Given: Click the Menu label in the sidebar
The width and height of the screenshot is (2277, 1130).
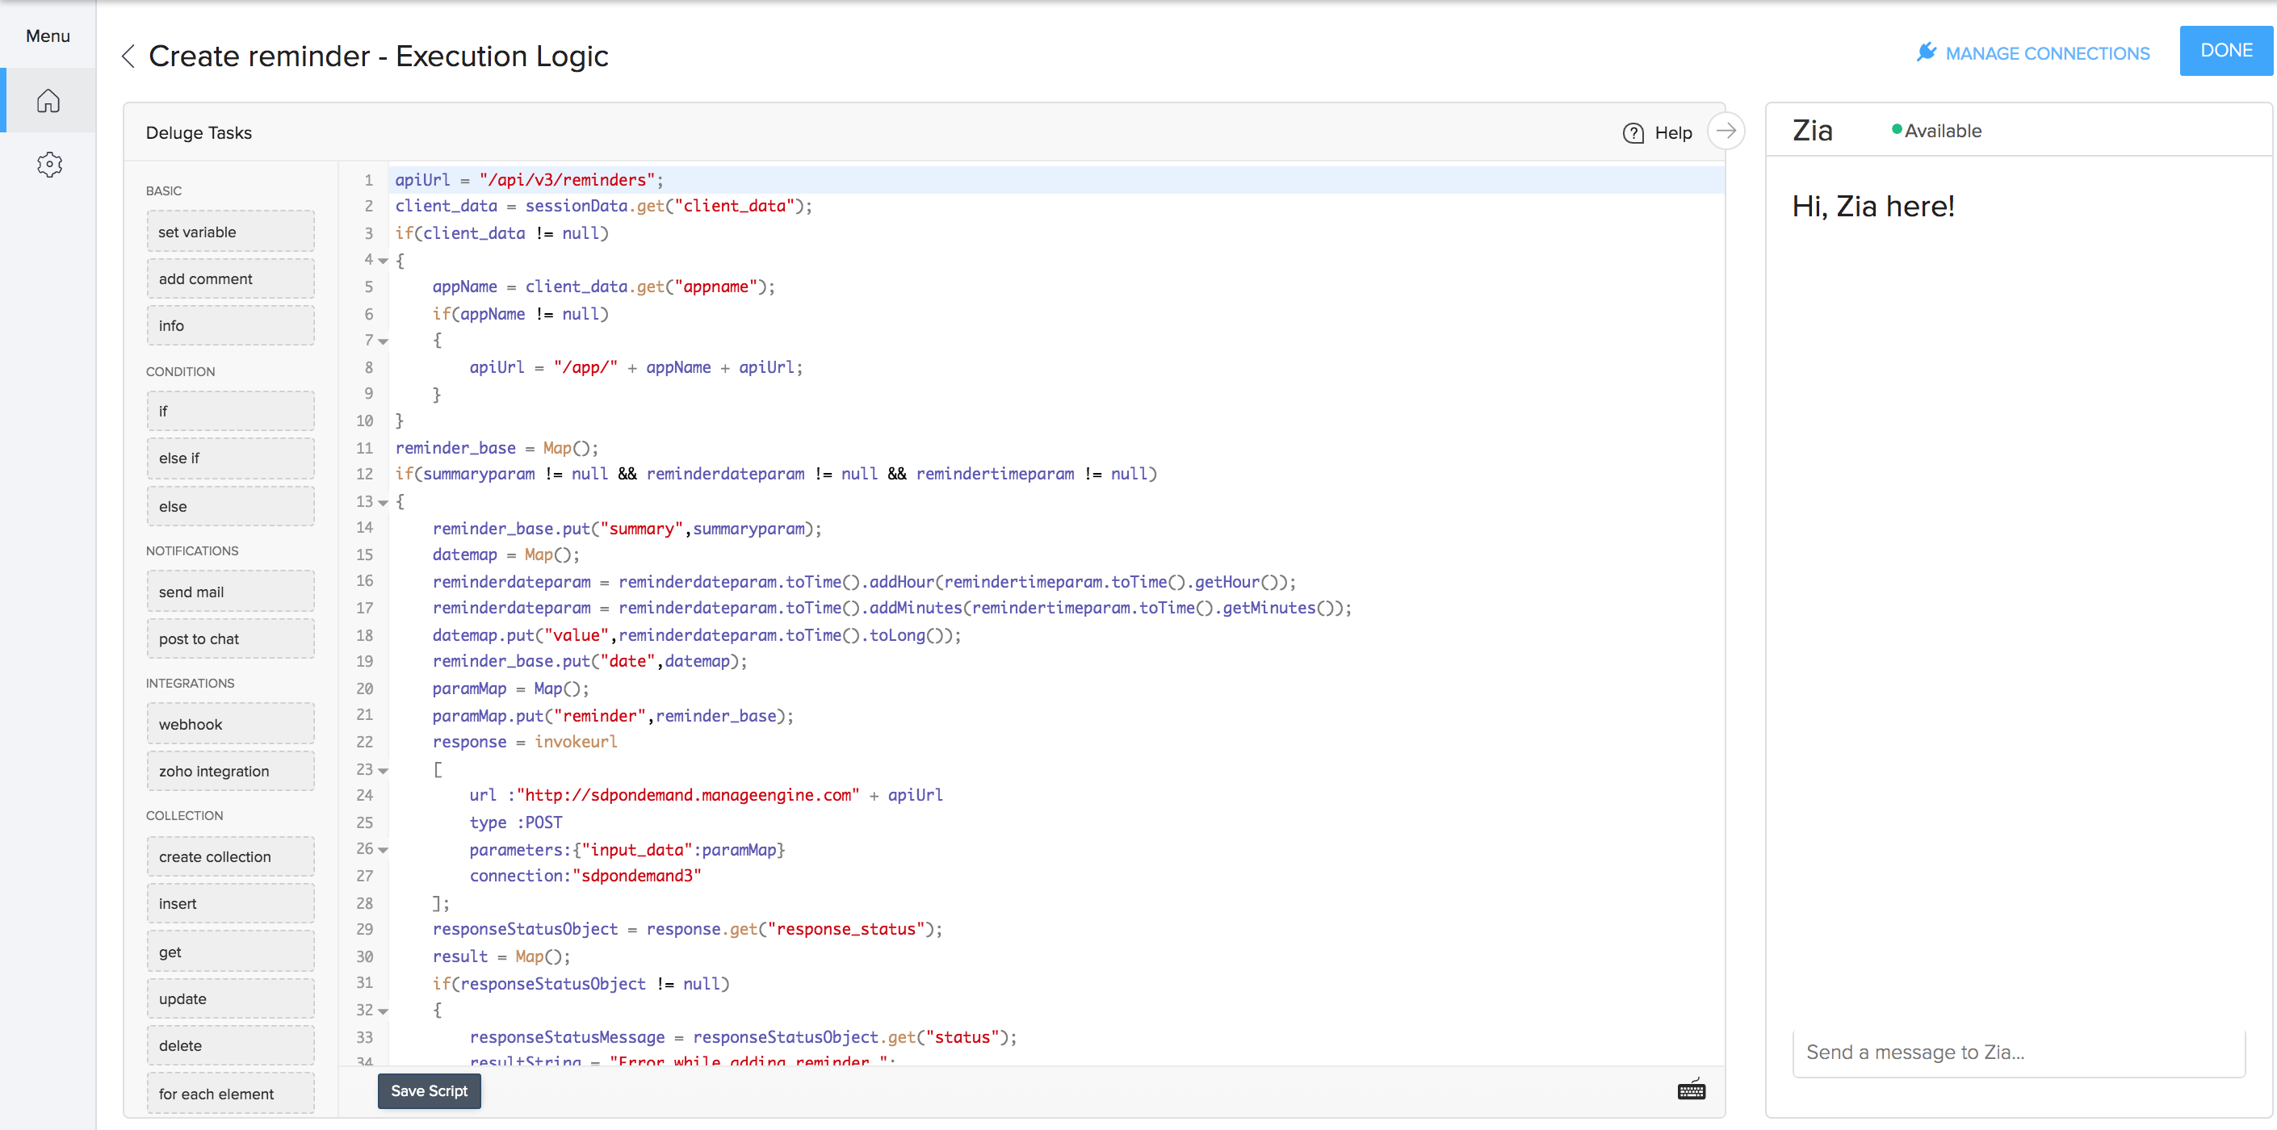Looking at the screenshot, I should click(48, 36).
